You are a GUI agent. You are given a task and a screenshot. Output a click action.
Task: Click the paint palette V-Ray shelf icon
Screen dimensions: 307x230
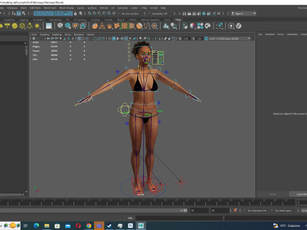click(x=208, y=26)
